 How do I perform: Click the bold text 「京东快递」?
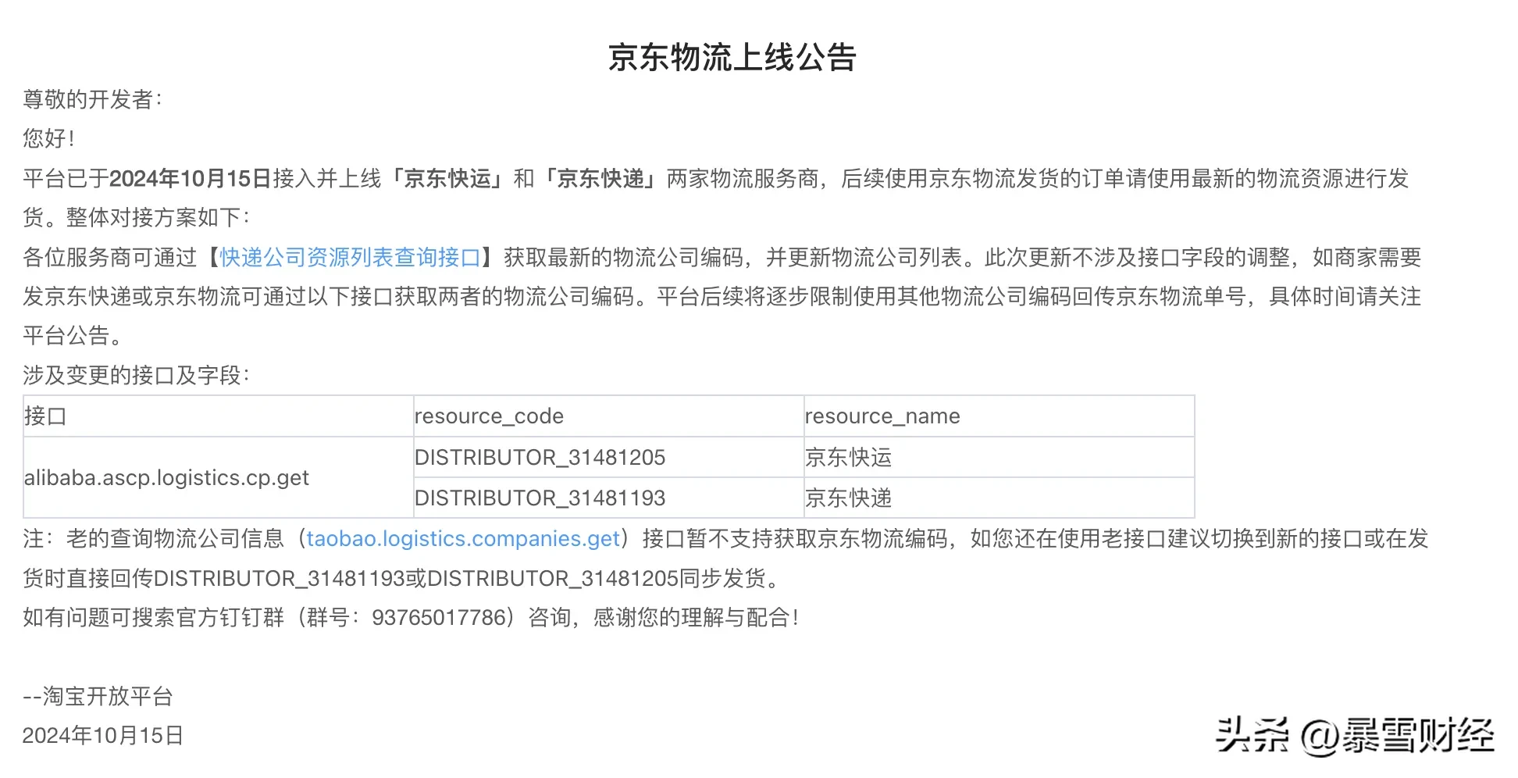pos(600,179)
